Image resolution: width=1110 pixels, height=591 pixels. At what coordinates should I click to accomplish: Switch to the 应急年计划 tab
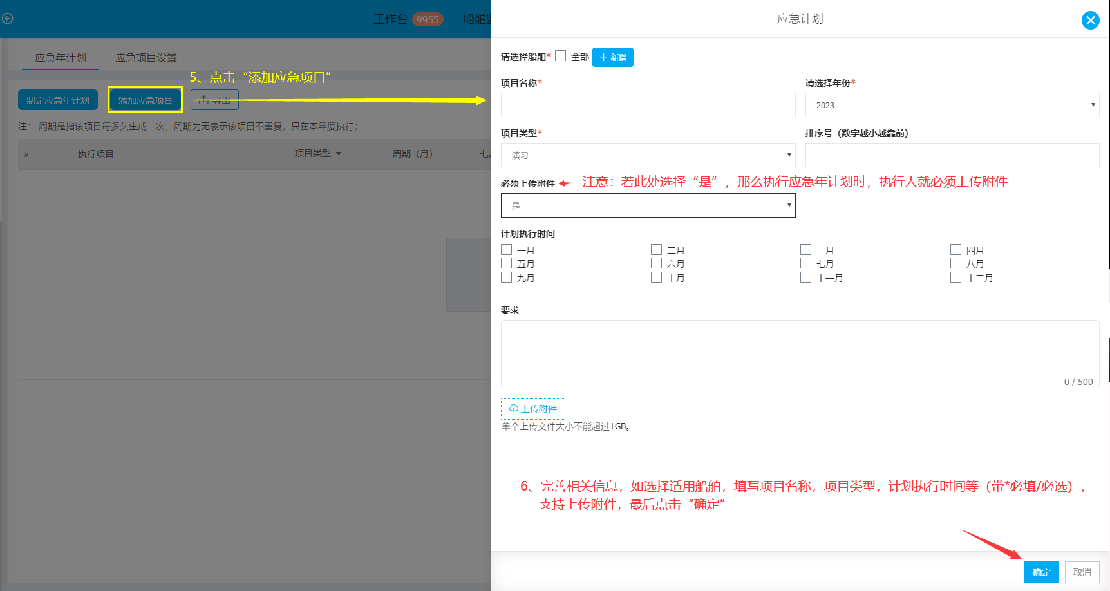pyautogui.click(x=61, y=58)
